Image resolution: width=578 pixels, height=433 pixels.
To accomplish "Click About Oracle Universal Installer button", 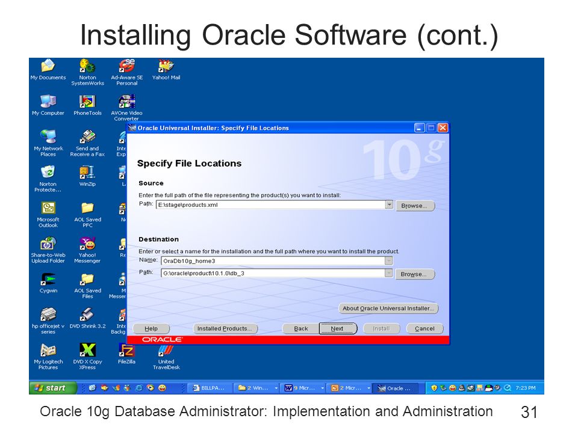I will 388,309.
